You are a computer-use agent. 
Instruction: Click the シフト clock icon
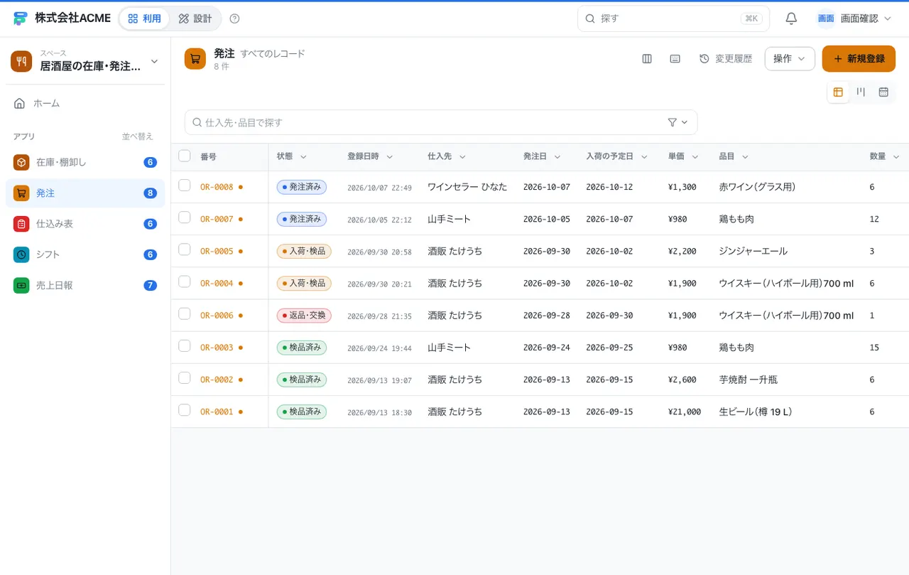click(21, 254)
